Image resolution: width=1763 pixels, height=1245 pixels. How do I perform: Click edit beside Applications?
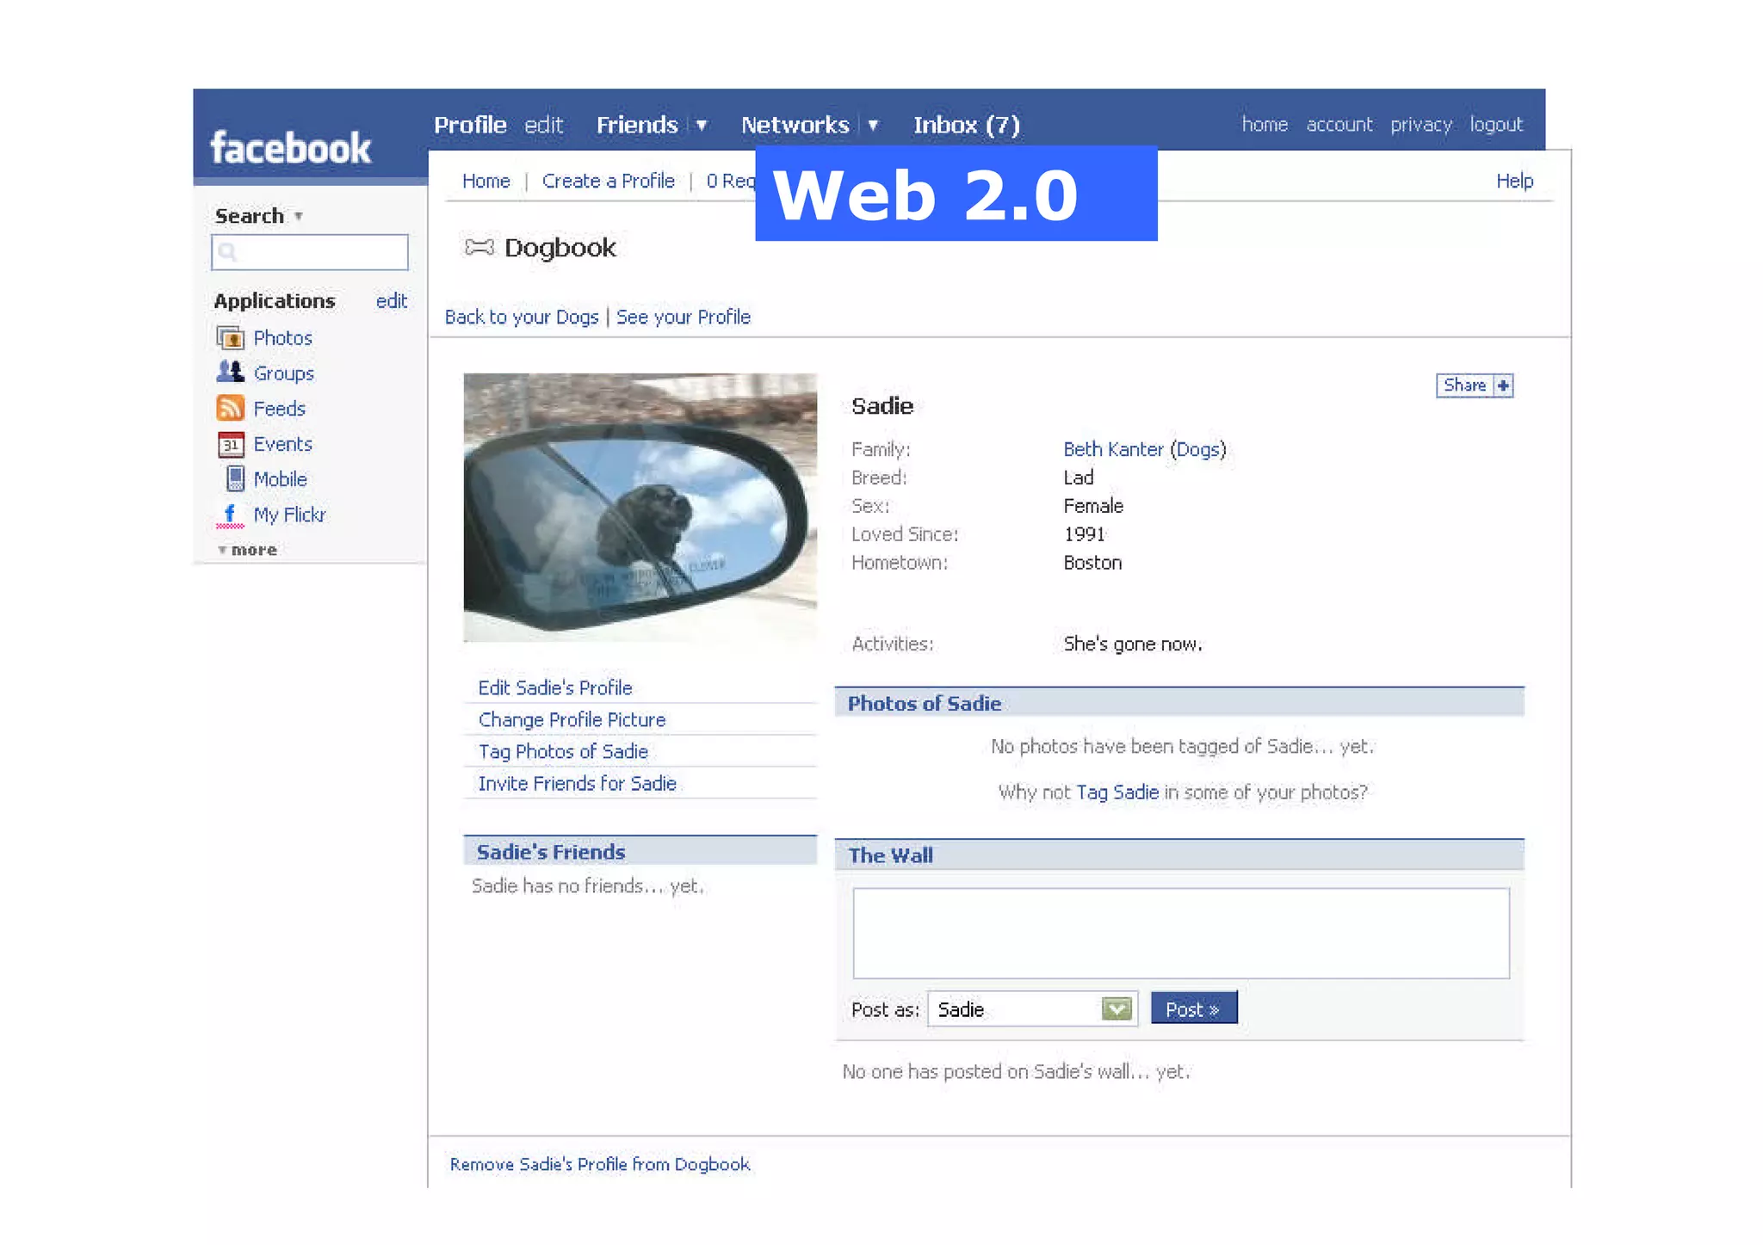tap(392, 301)
